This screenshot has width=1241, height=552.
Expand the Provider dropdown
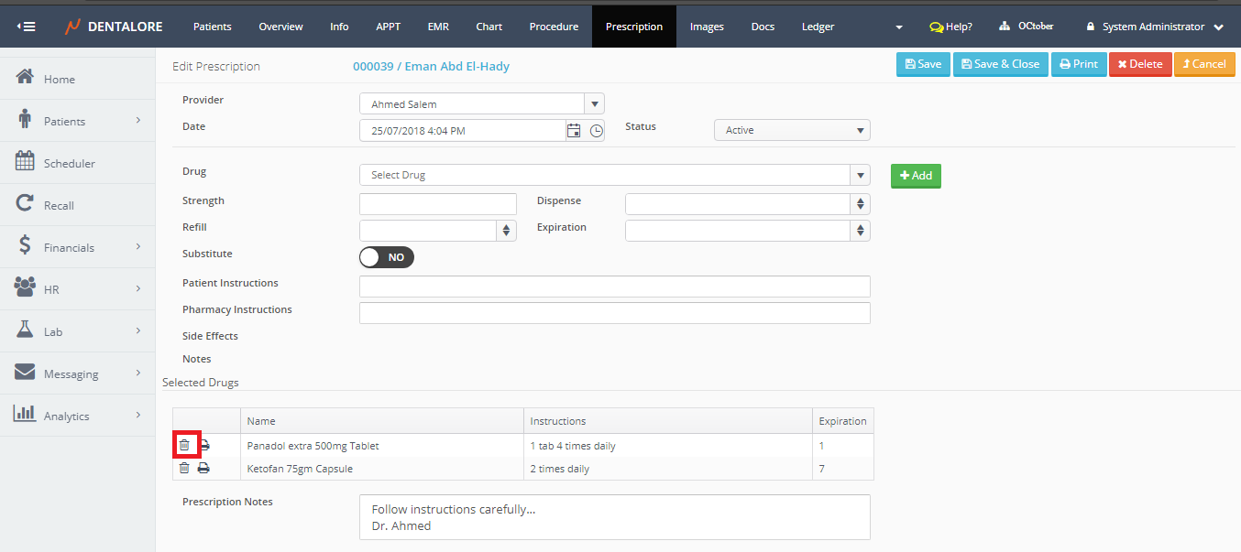pos(594,104)
